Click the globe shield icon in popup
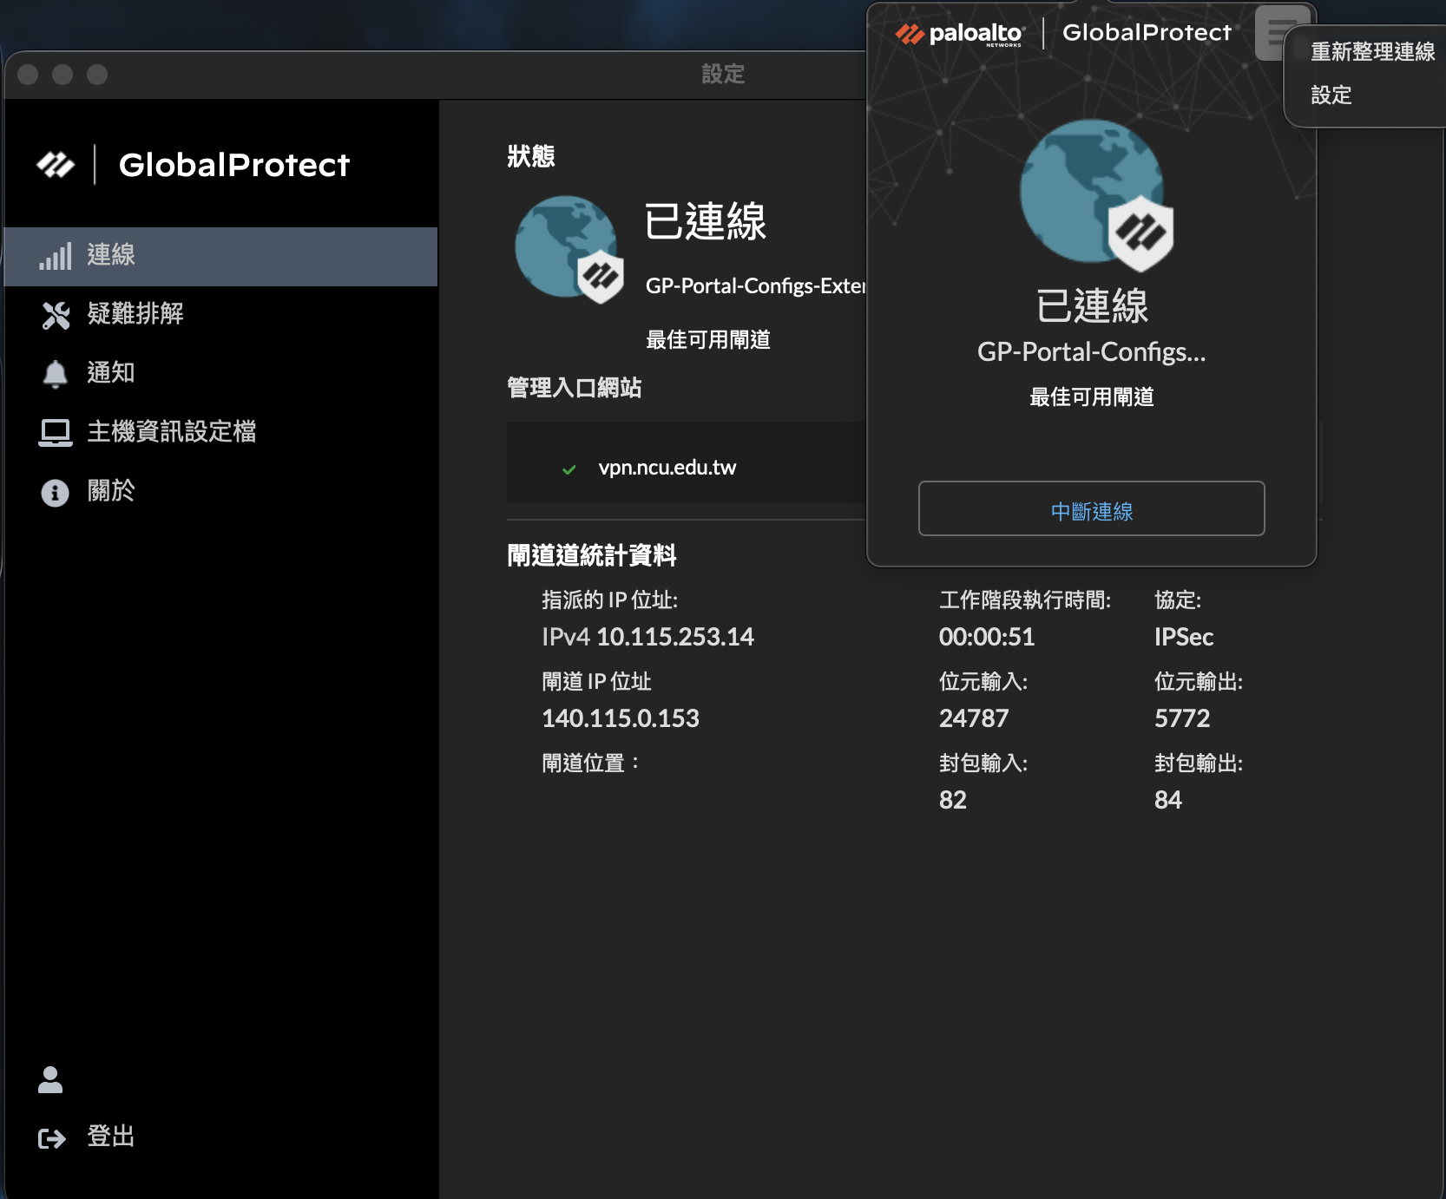 (x=1095, y=195)
